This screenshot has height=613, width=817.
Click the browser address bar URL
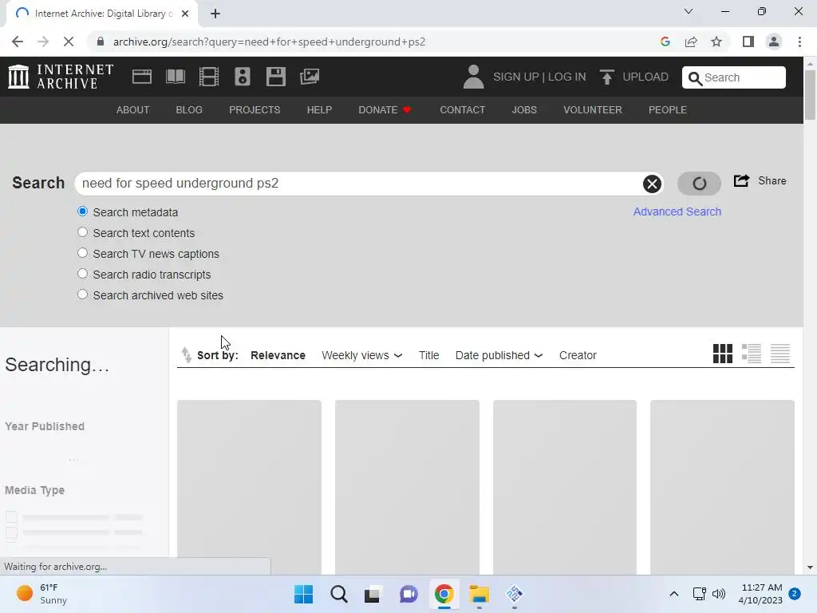269,42
